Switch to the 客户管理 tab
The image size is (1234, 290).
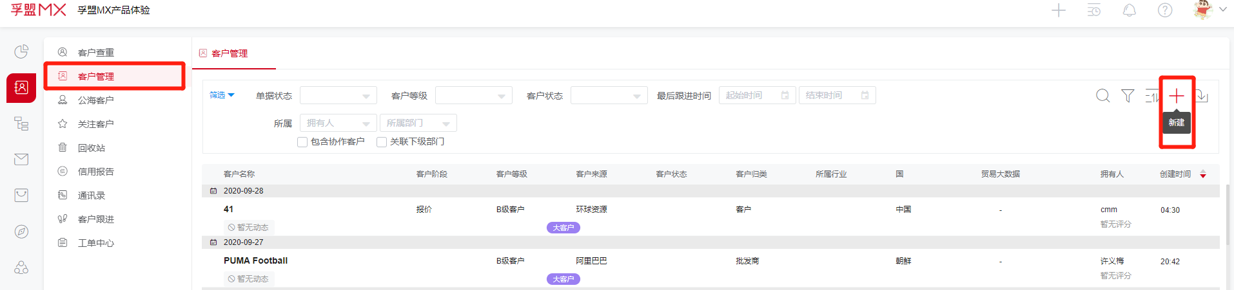click(229, 53)
